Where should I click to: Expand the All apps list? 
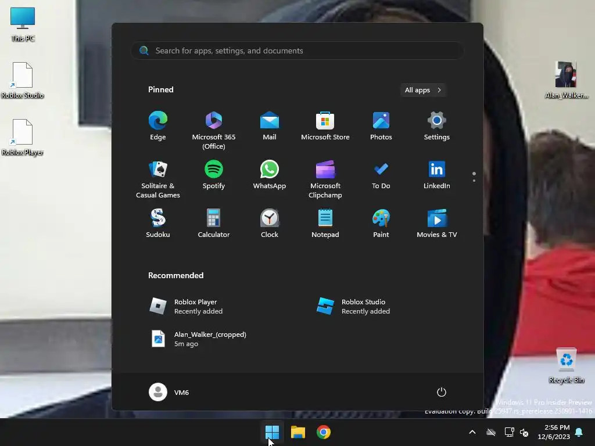(423, 90)
